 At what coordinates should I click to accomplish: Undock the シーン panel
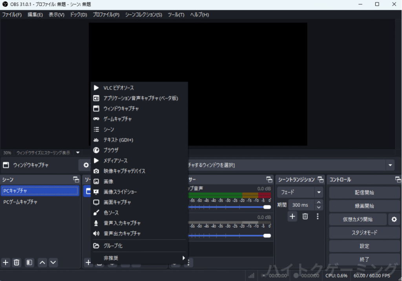tap(76, 179)
